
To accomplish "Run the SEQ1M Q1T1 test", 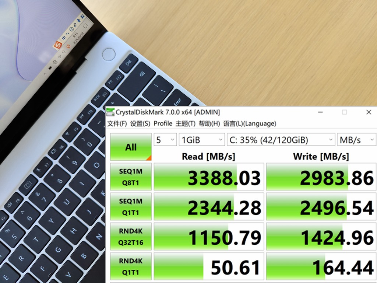I will tap(131, 207).
